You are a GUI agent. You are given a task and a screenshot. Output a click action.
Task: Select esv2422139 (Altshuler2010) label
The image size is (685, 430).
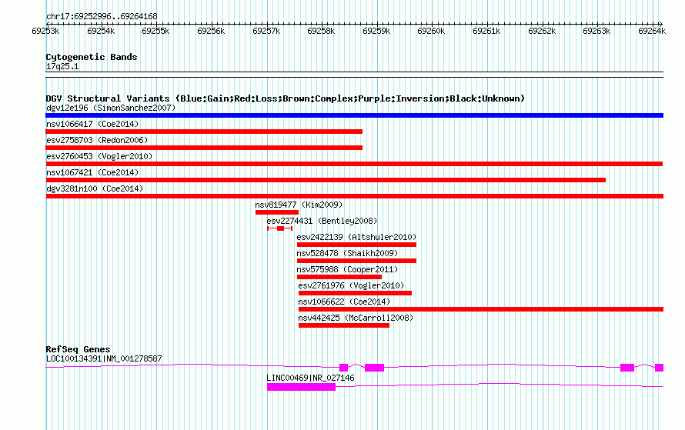(356, 237)
